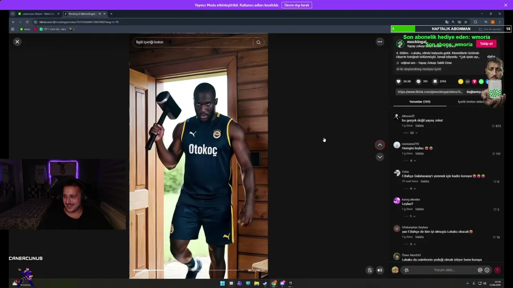The height and width of the screenshot is (288, 513).
Task: Open the mockingai profile avatar
Action: [x=400, y=44]
